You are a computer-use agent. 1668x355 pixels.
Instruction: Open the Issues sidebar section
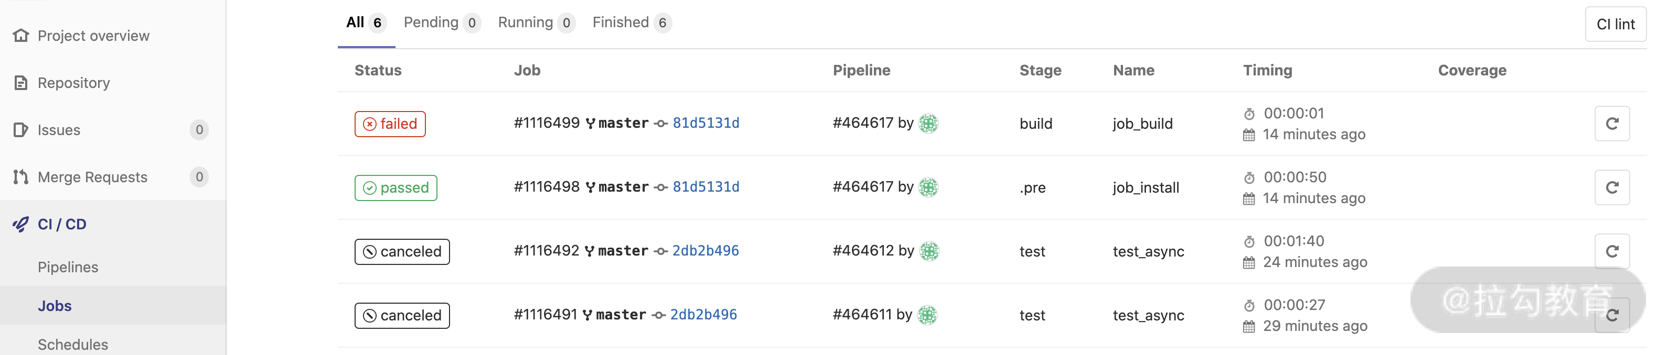coord(59,130)
